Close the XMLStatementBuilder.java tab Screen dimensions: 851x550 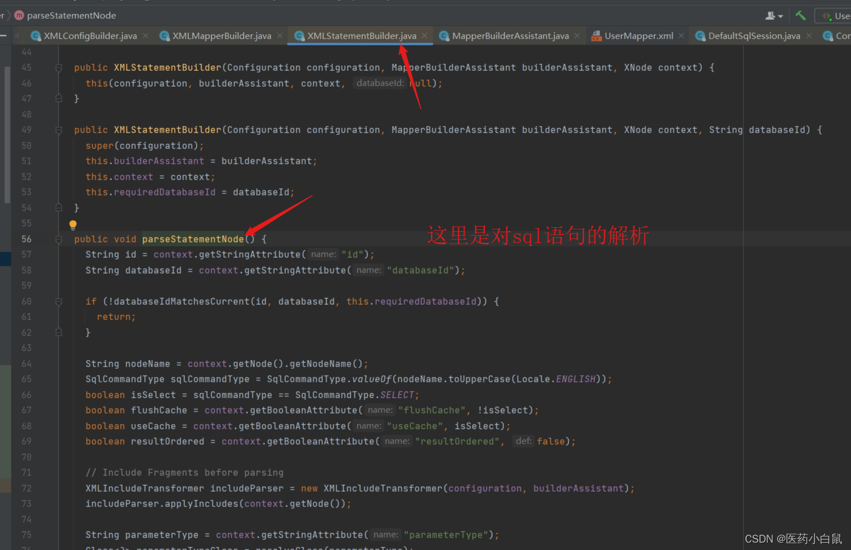tap(425, 36)
